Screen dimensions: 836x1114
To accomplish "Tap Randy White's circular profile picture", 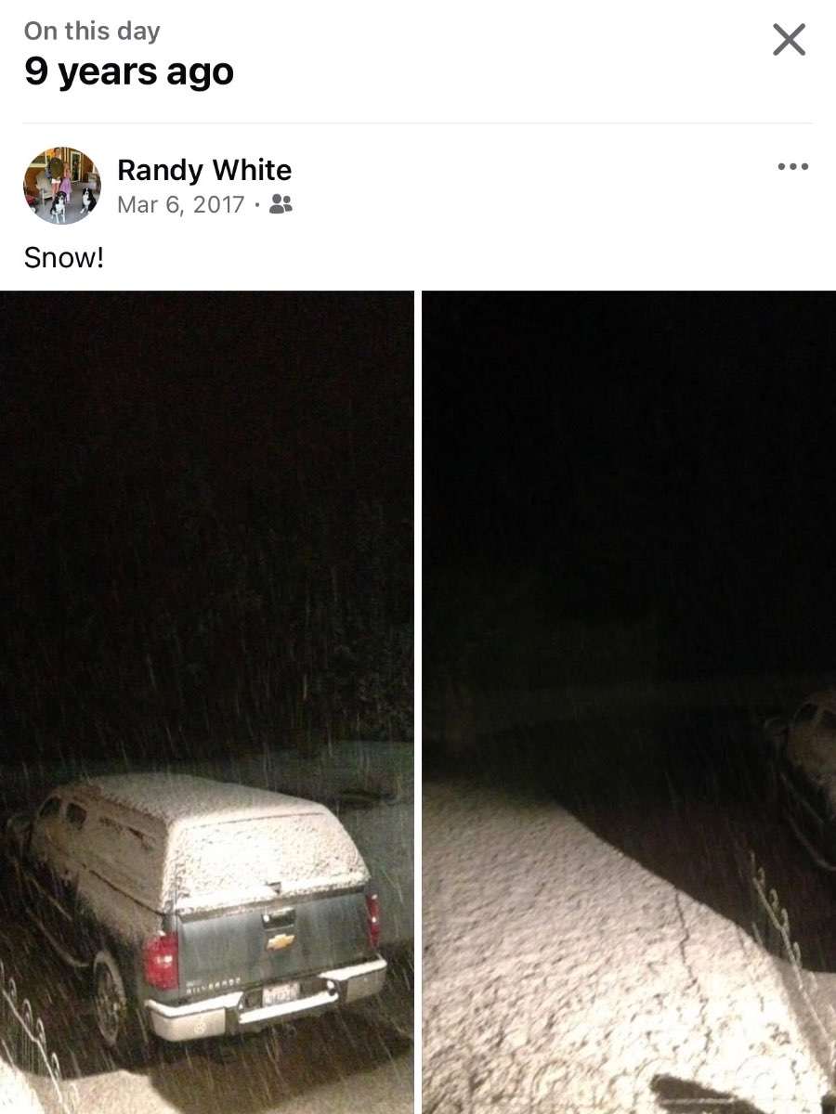I will (62, 186).
